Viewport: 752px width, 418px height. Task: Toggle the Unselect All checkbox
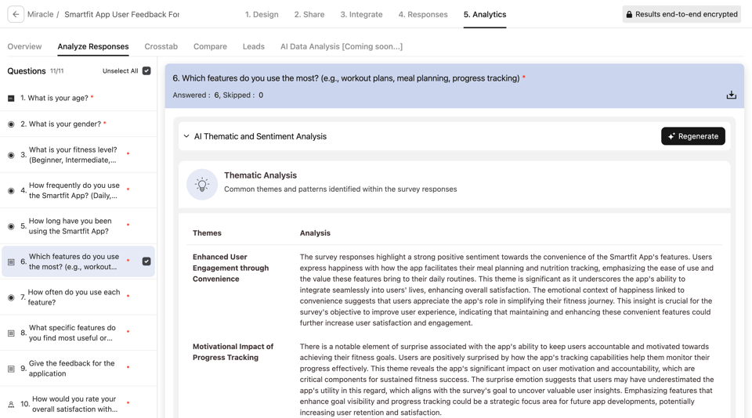click(x=146, y=71)
